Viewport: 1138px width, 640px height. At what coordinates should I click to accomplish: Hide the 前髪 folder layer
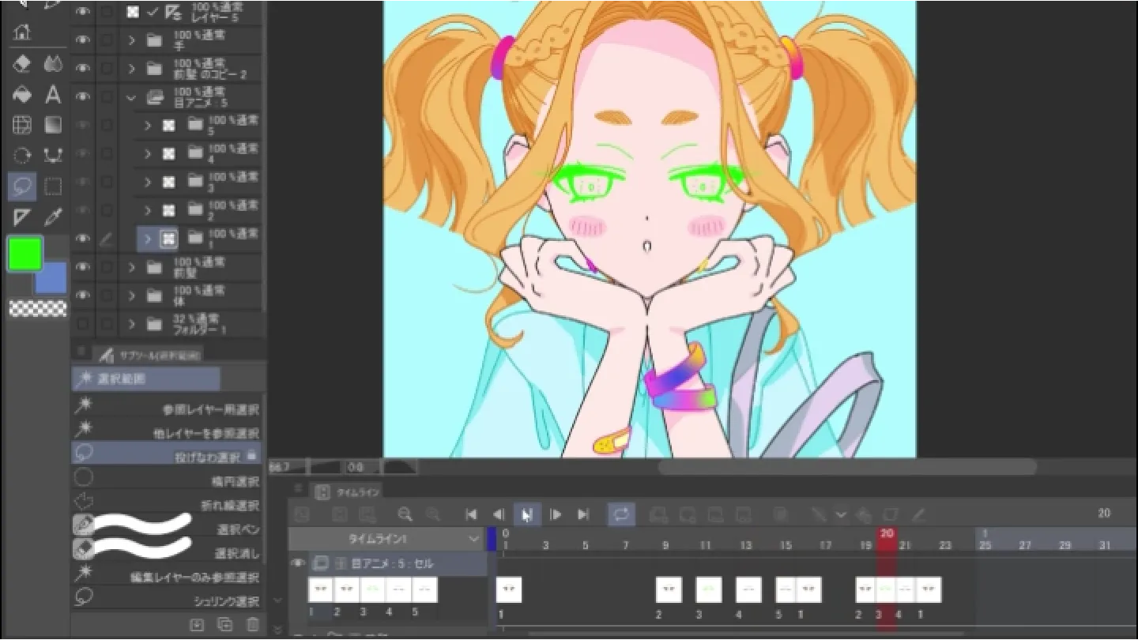tap(82, 267)
